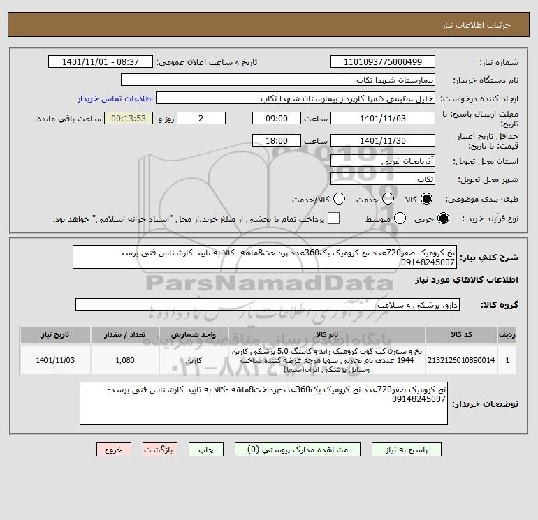Click the خروج exit button
The height and width of the screenshot is (520, 538).
coord(114,450)
